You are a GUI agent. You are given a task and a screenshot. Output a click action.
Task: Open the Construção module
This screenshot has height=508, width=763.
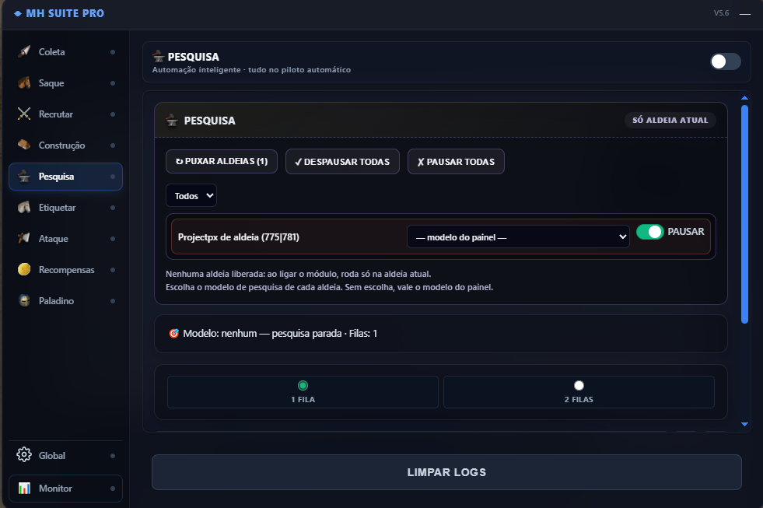tap(65, 145)
